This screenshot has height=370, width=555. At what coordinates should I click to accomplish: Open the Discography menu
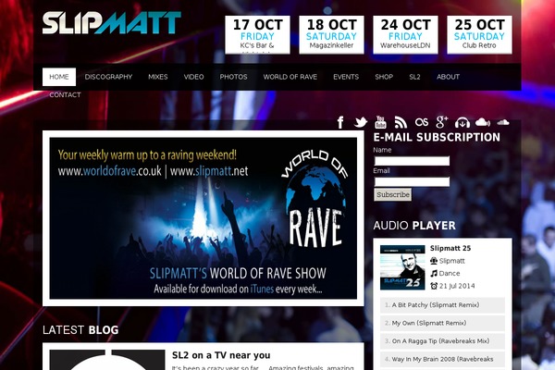108,77
